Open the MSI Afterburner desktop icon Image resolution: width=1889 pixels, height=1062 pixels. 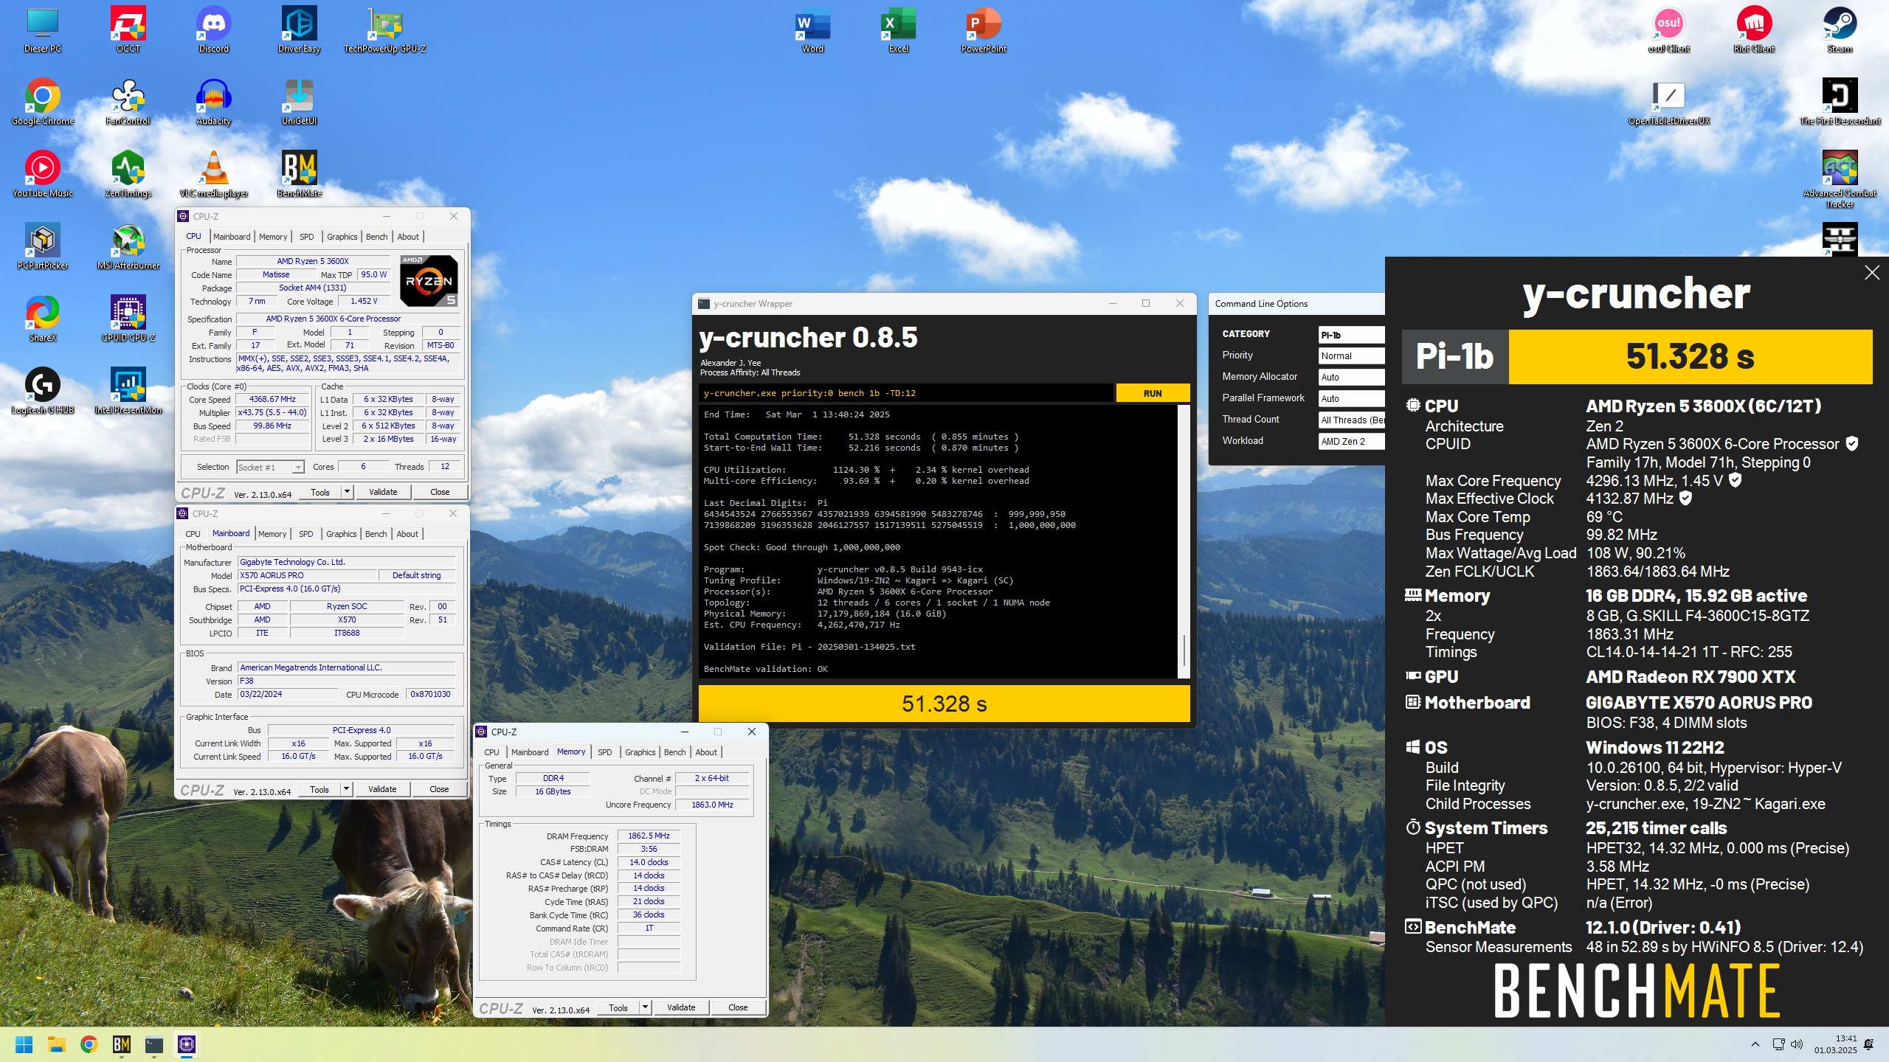click(128, 246)
